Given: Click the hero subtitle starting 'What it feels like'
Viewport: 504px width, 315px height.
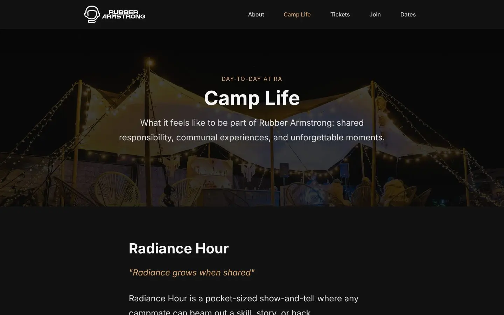Looking at the screenshot, I should pyautogui.click(x=252, y=130).
